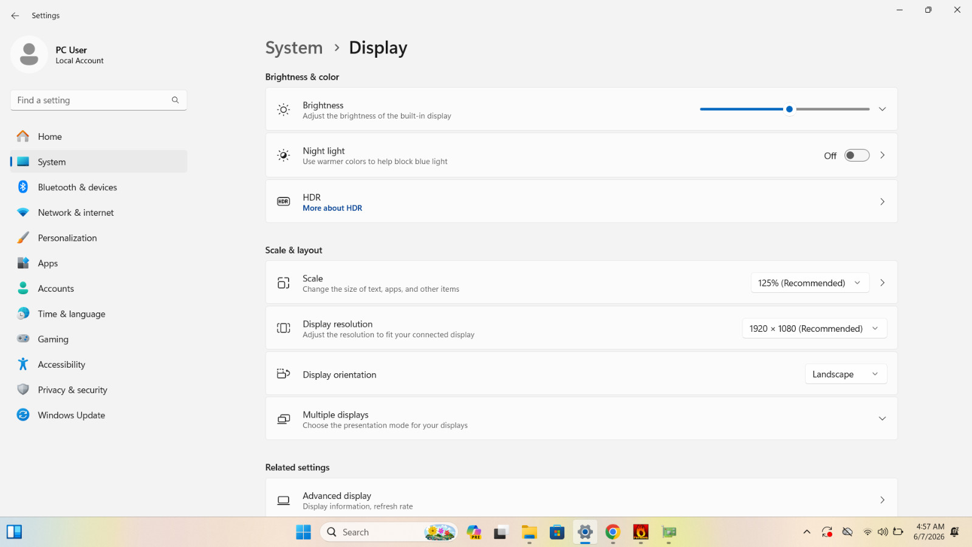972x547 pixels.
Task: Click the Wi-Fi tray icon
Action: coord(868,532)
